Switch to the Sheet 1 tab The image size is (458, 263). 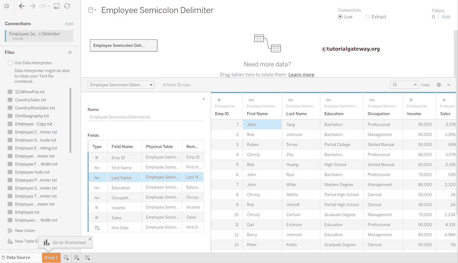click(x=51, y=257)
